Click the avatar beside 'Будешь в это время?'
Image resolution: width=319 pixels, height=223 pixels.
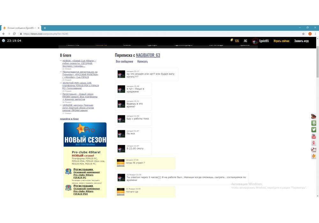tap(121, 104)
